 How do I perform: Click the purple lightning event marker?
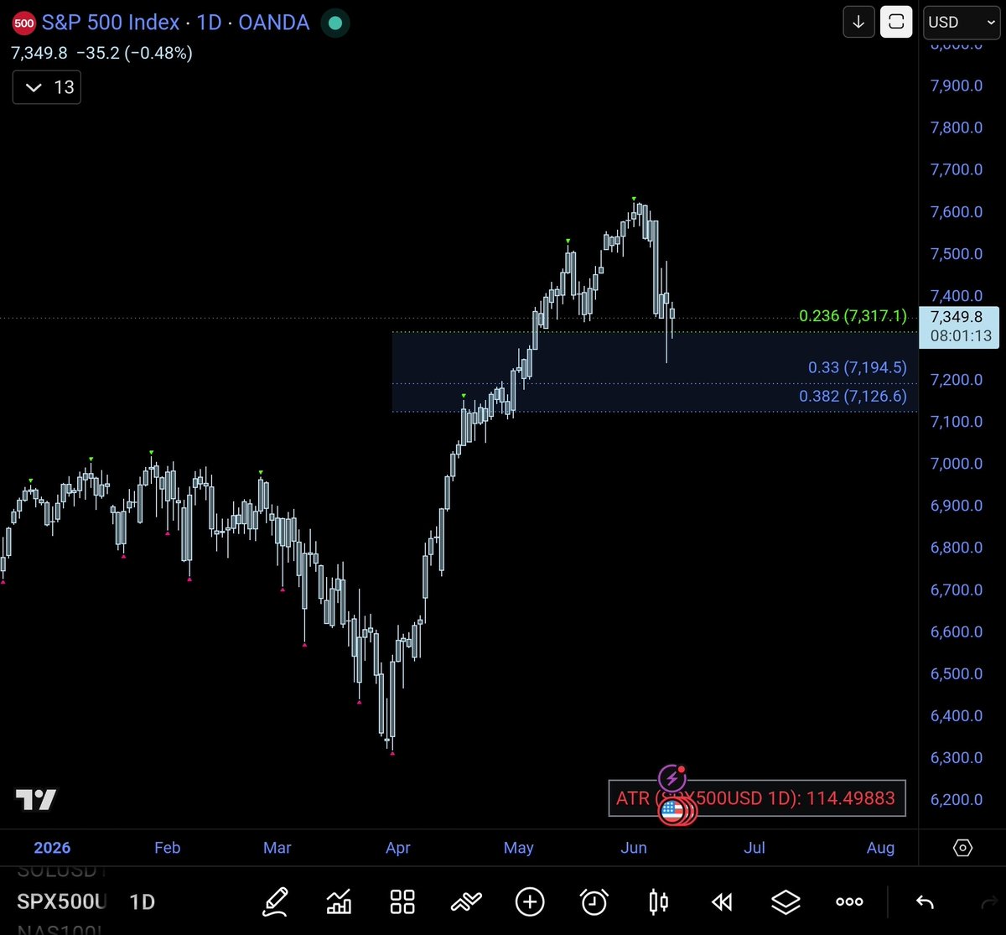pos(671,779)
